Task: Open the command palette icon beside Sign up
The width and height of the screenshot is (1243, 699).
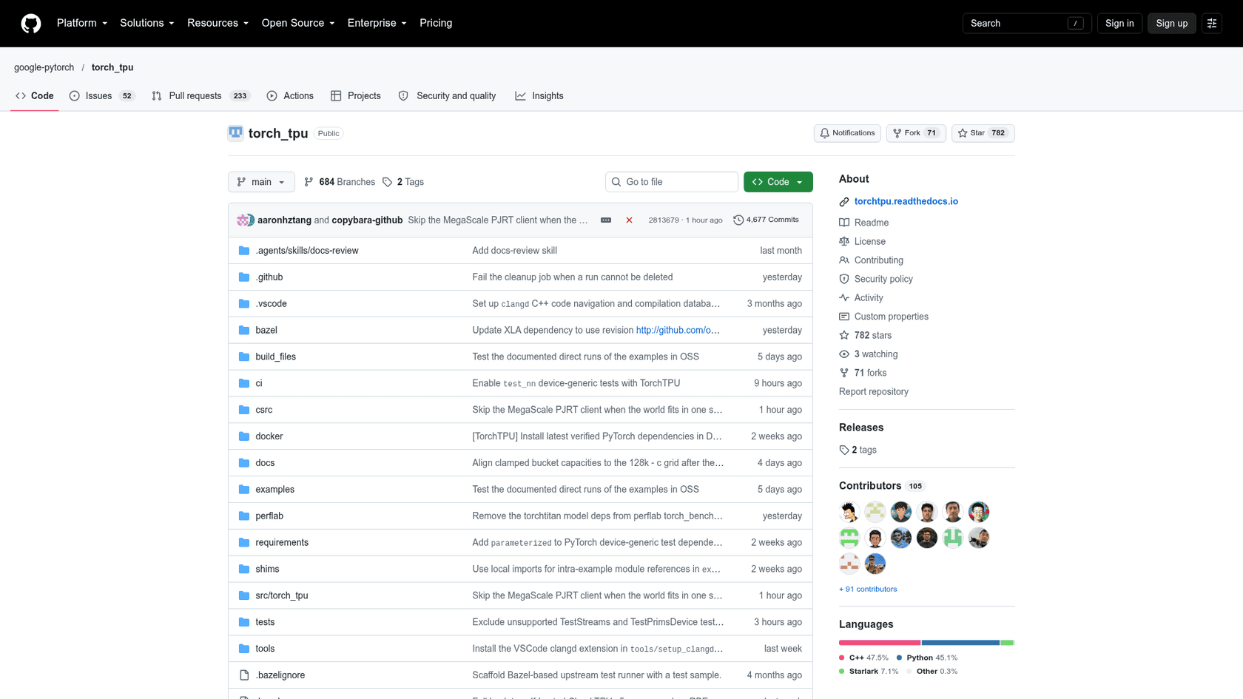Action: coord(1212,24)
